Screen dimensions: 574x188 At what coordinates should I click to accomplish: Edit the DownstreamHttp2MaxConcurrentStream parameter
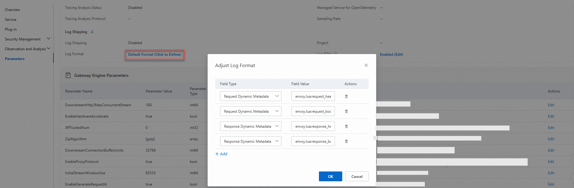pyautogui.click(x=551, y=105)
